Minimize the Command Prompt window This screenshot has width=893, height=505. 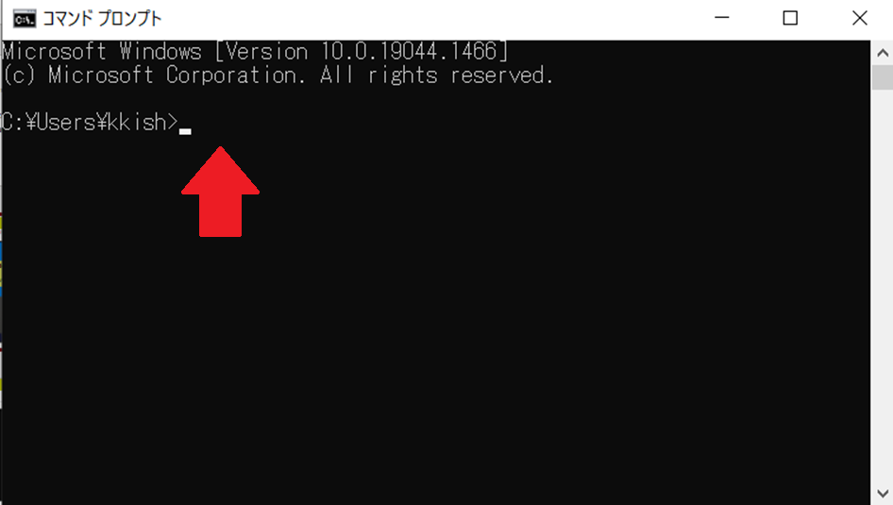(721, 18)
